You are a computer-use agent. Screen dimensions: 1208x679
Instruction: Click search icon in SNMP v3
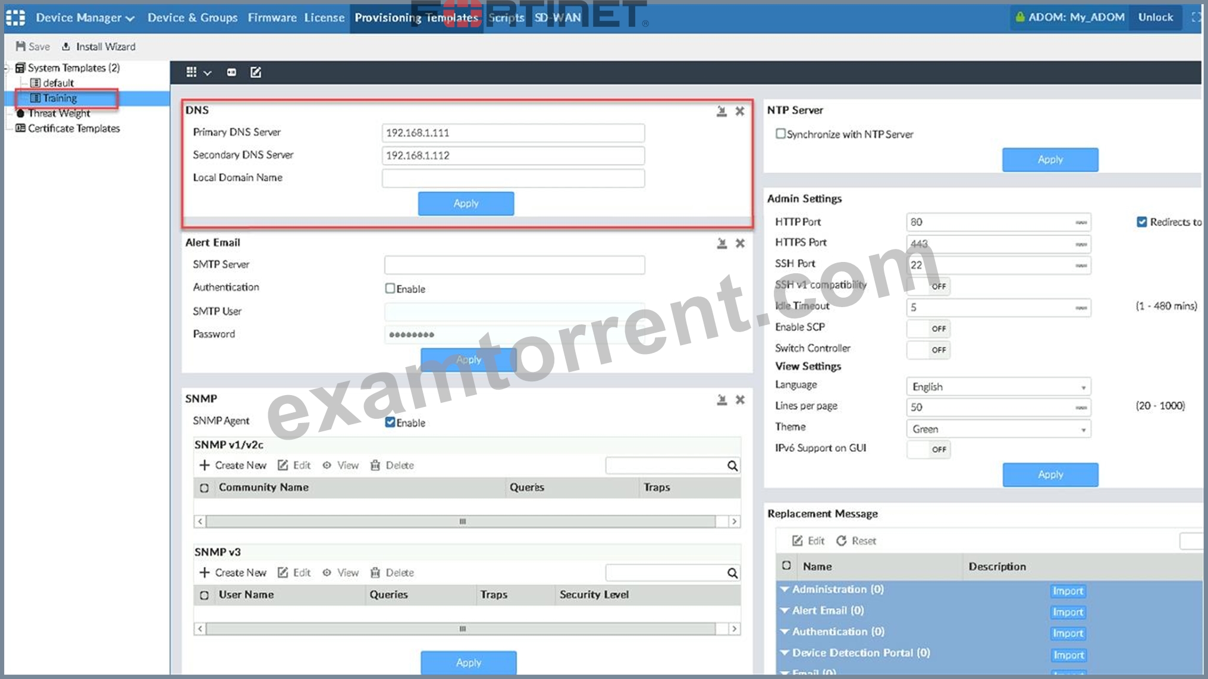pyautogui.click(x=732, y=573)
